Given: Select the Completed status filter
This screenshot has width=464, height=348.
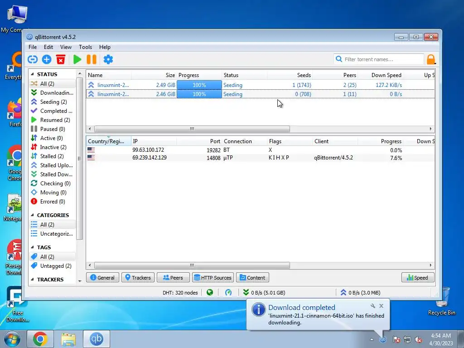Looking at the screenshot, I should pyautogui.click(x=53, y=111).
